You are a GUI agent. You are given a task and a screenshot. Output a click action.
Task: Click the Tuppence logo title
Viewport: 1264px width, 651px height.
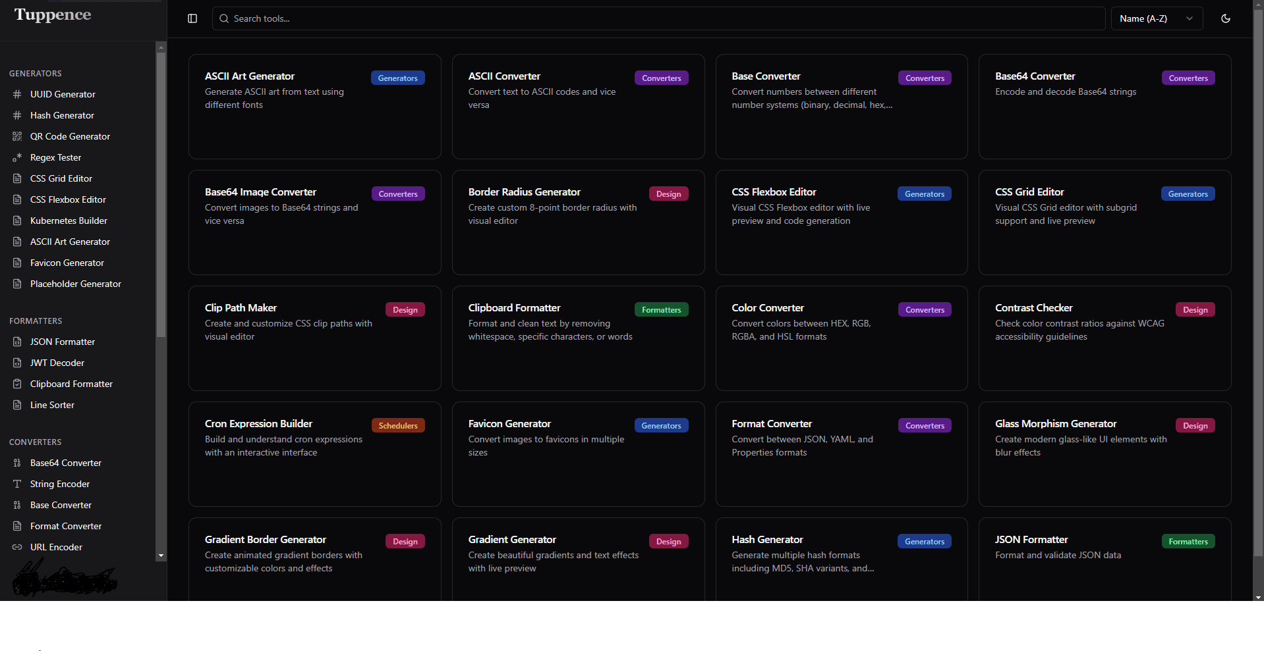tap(53, 14)
